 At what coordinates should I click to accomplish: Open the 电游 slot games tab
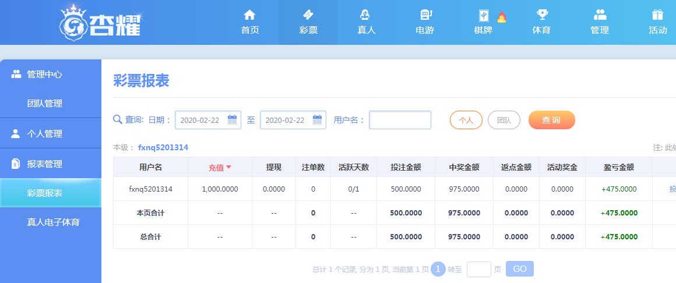pyautogui.click(x=425, y=22)
